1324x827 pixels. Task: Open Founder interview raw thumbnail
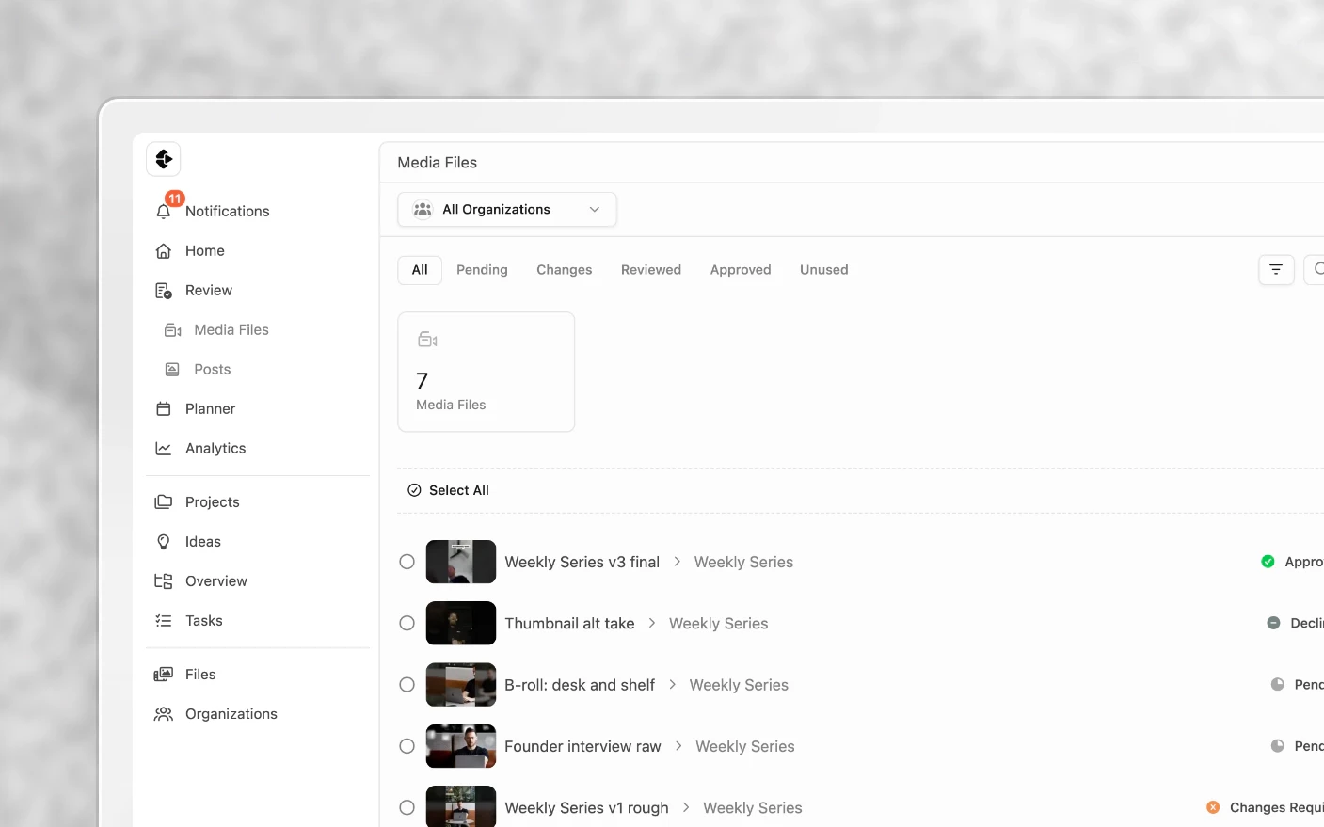pos(461,746)
